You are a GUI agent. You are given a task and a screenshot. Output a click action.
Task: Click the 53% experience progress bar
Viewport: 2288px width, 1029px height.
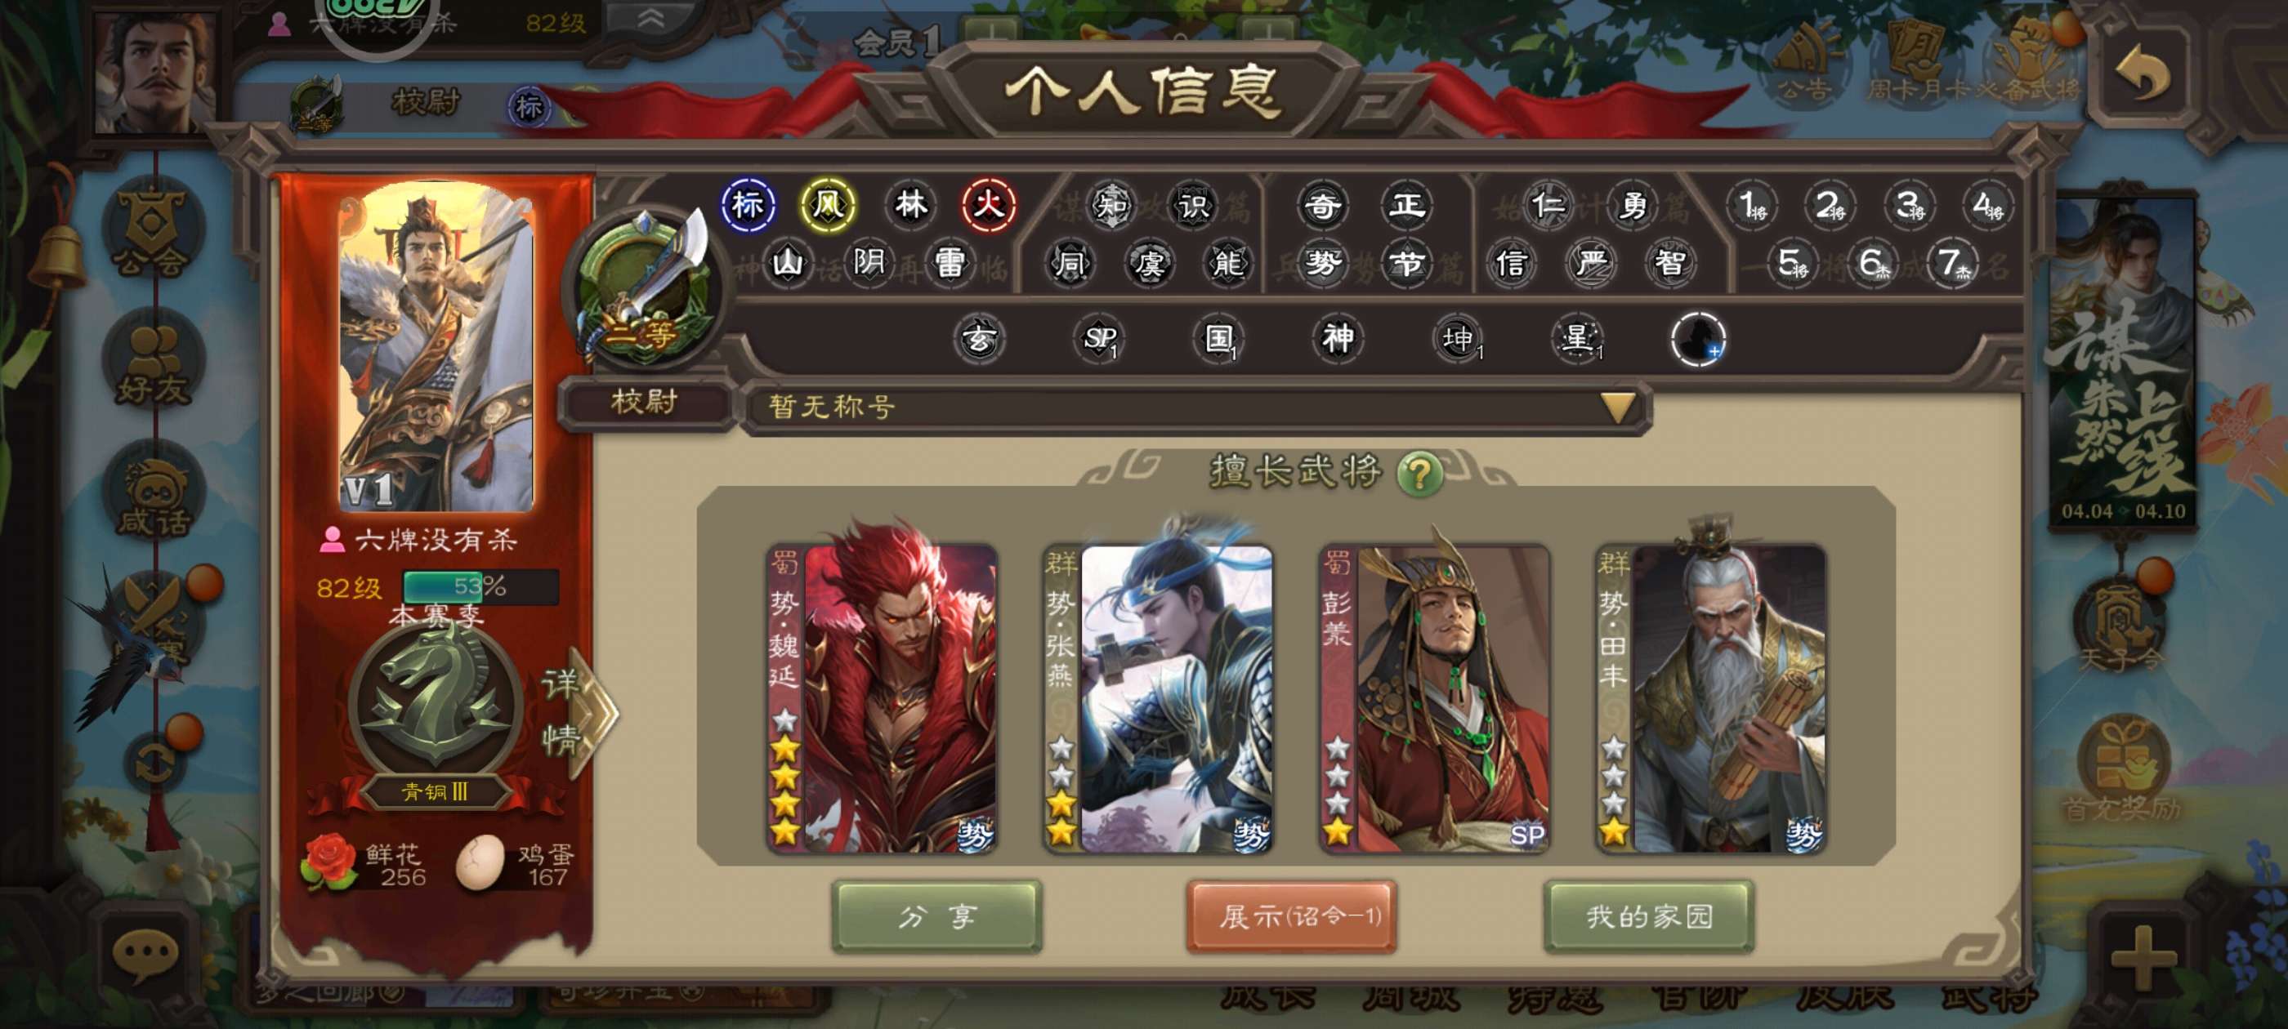(x=480, y=587)
